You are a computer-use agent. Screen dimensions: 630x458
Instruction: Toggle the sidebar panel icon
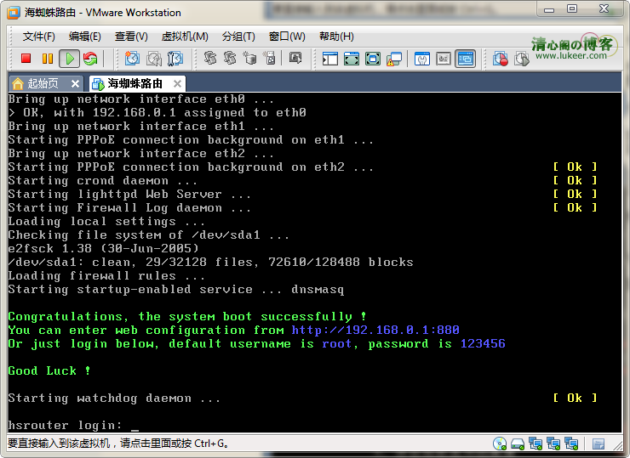pos(329,59)
